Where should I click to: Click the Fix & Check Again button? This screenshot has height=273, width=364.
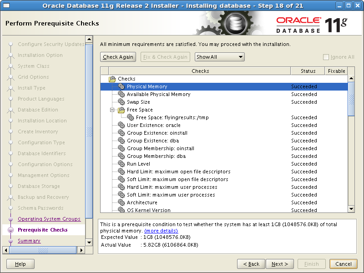pyautogui.click(x=165, y=57)
